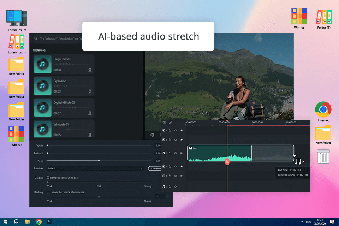This screenshot has width=339, height=226.
Task: Click the Pitch slider handle
Action: [99, 161]
